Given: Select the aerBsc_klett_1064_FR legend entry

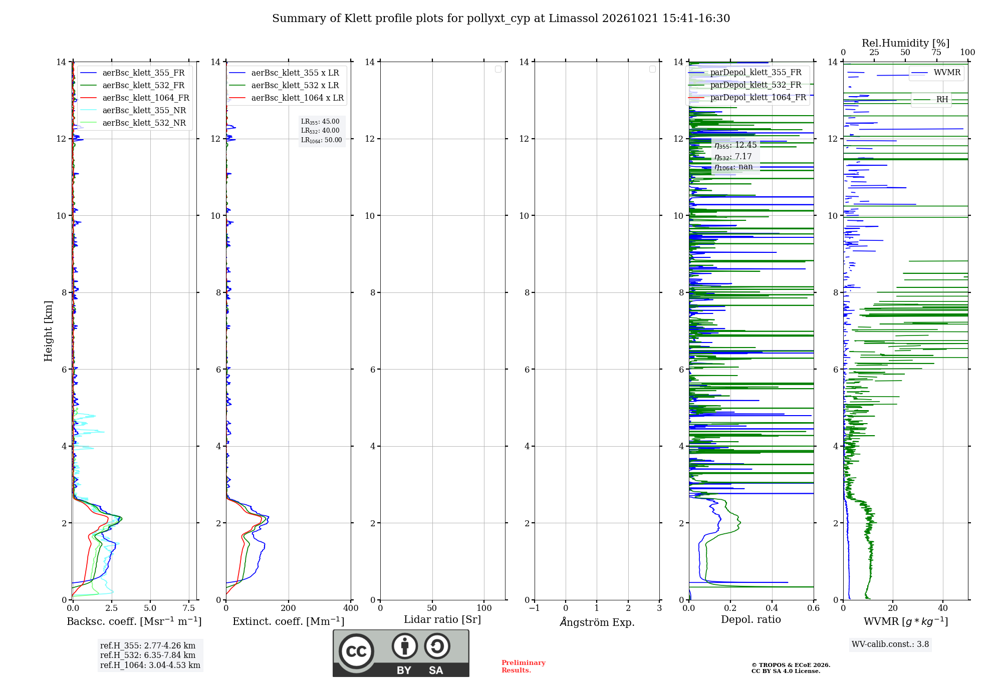Looking at the screenshot, I should pos(135,98).
